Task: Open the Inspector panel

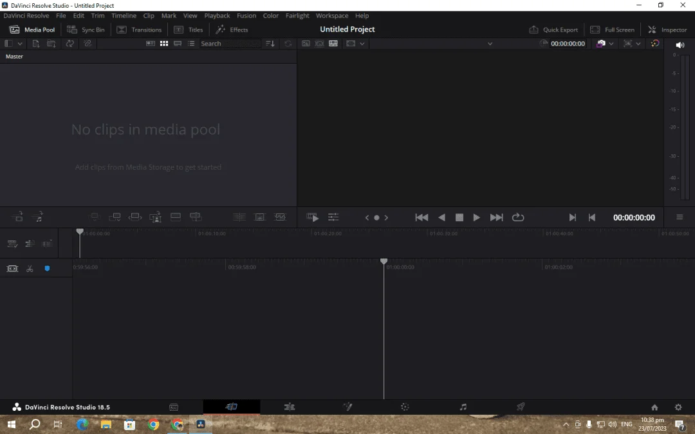Action: [x=667, y=30]
